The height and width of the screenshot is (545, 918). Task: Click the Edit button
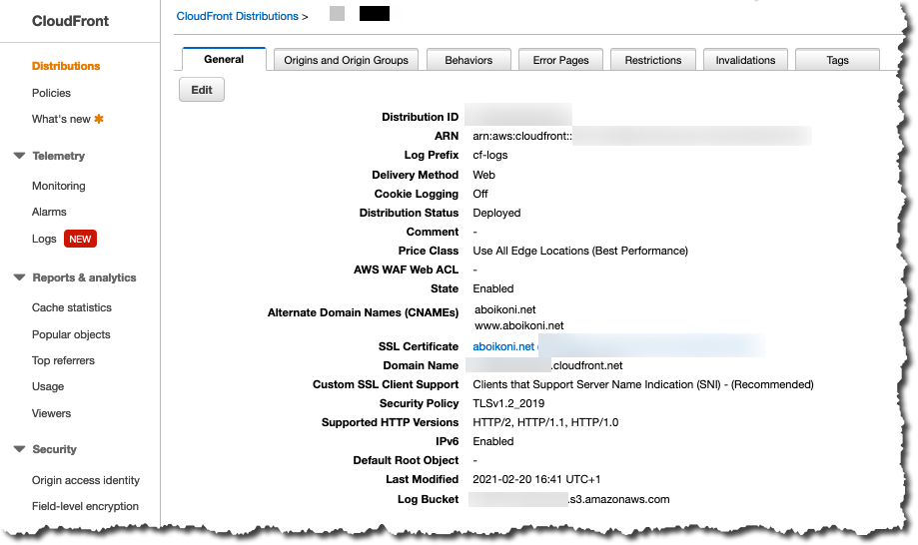point(202,90)
